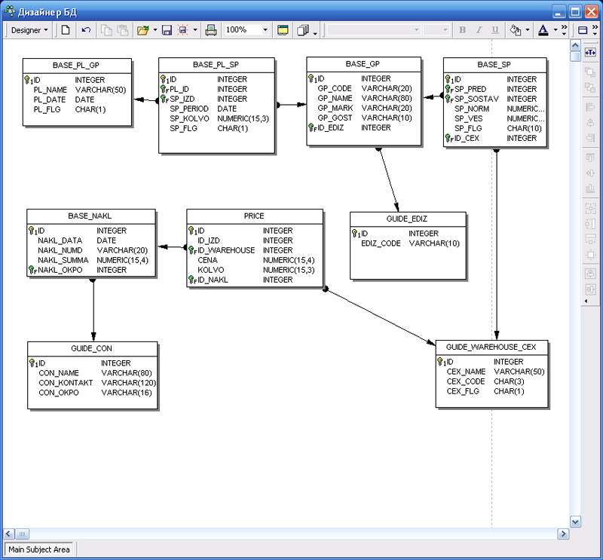This screenshot has width=603, height=560.
Task: Click the vertical scrollbar down arrow
Action: tap(575, 522)
